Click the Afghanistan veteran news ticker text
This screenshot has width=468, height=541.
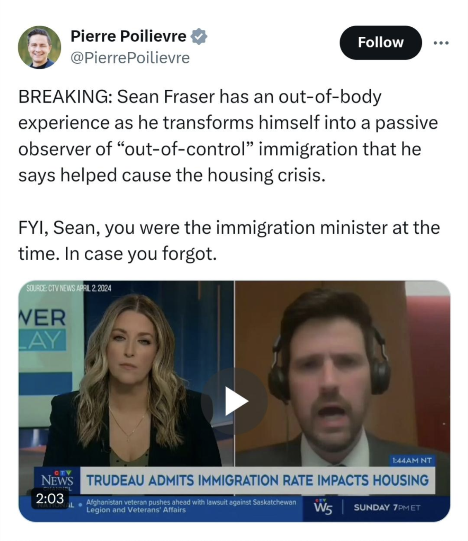tap(191, 506)
